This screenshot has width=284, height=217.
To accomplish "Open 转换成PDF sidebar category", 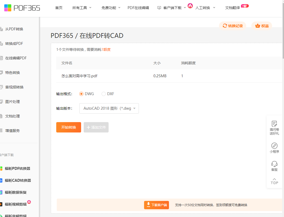I will click(x=14, y=44).
